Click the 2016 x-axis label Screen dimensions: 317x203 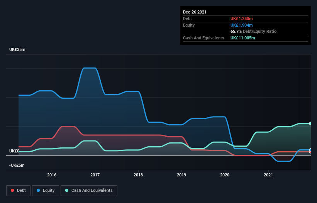point(52,175)
